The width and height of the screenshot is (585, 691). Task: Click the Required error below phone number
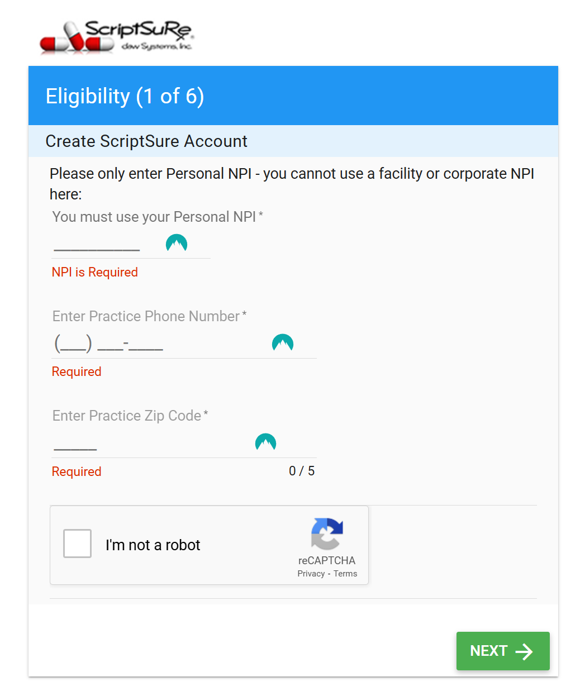pyautogui.click(x=76, y=371)
